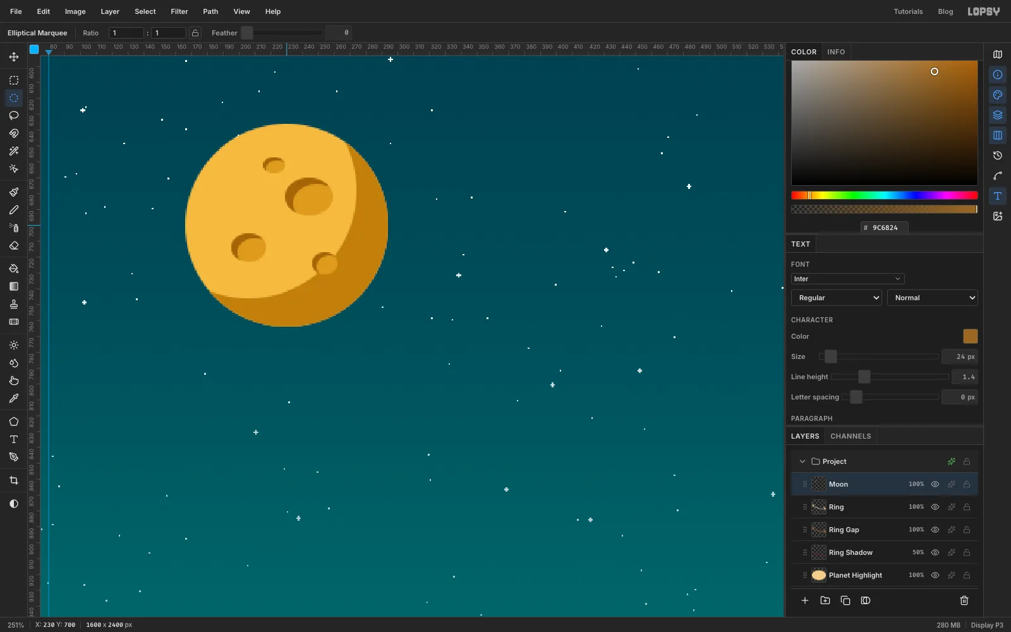Create a new layer group

click(825, 600)
